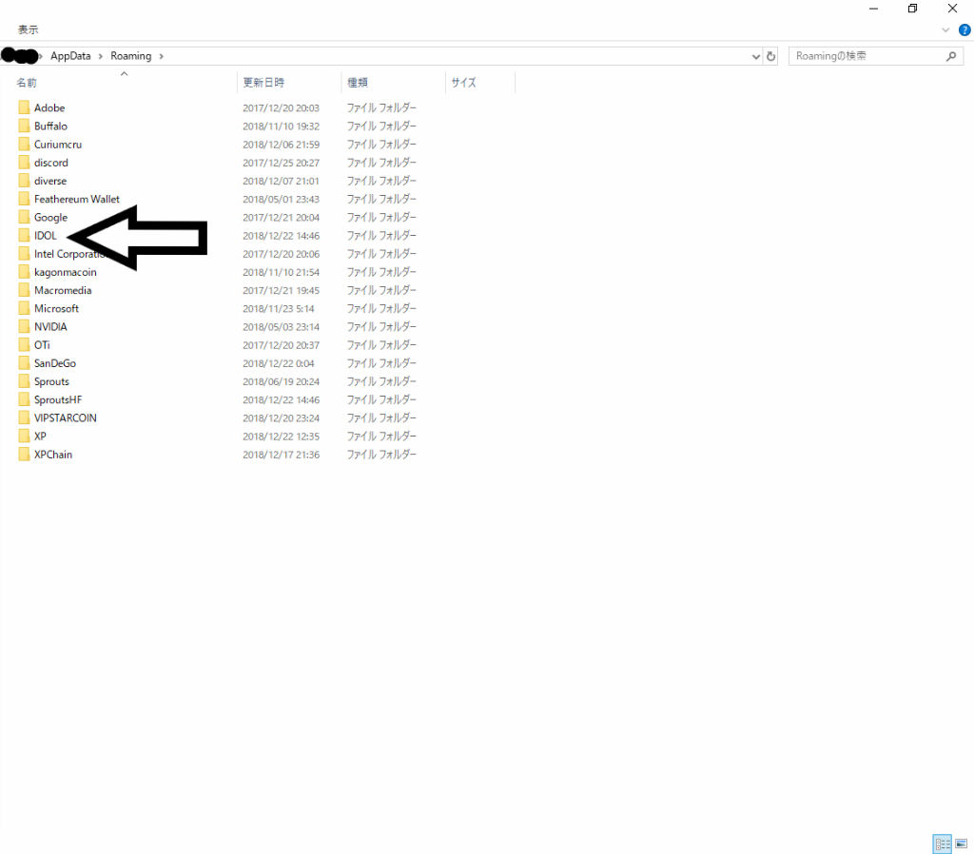Screen dimensions: 974x854
Task: Select the folder name SproutsHF
Action: click(x=58, y=399)
